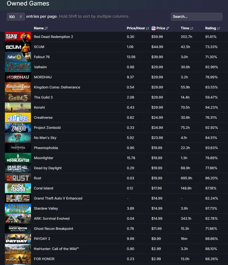Viewport: 228px width, 265px height.
Task: Sort table by Name column
Action: pos(41,28)
